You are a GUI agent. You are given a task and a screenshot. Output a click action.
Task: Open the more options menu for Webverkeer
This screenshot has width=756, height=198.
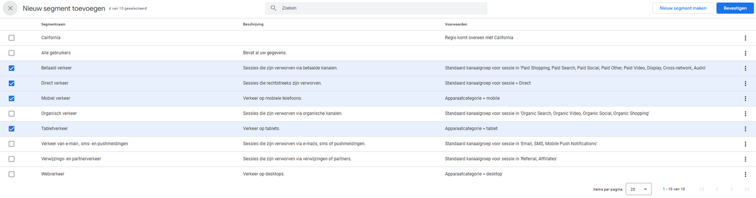pyautogui.click(x=745, y=174)
